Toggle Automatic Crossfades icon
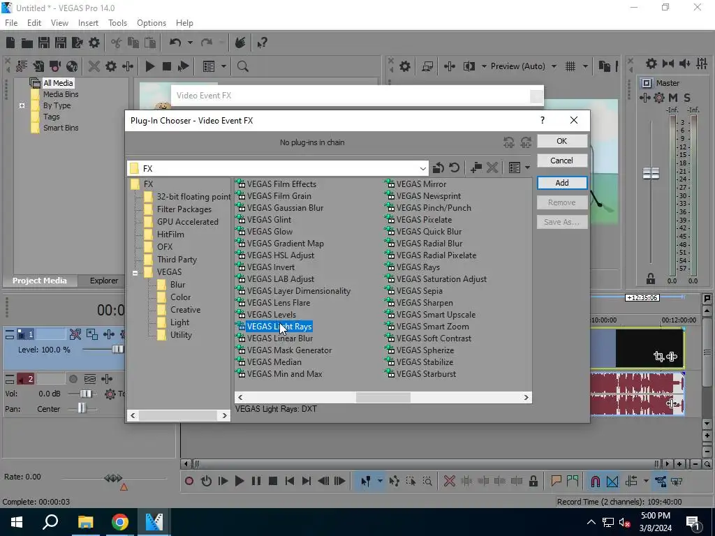 612,481
